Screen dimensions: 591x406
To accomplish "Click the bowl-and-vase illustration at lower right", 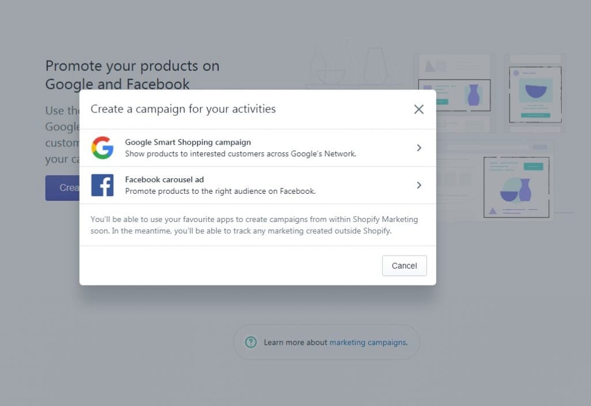I will coord(515,188).
